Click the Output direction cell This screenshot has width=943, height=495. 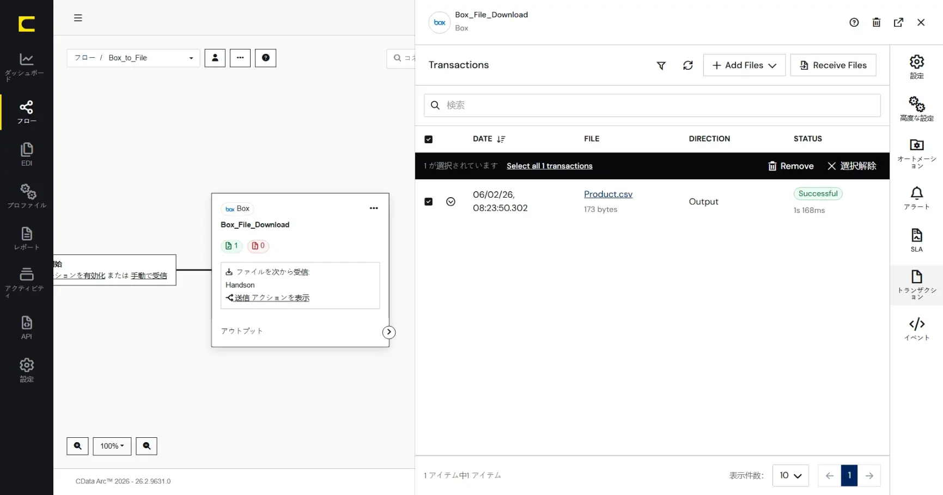click(x=703, y=201)
